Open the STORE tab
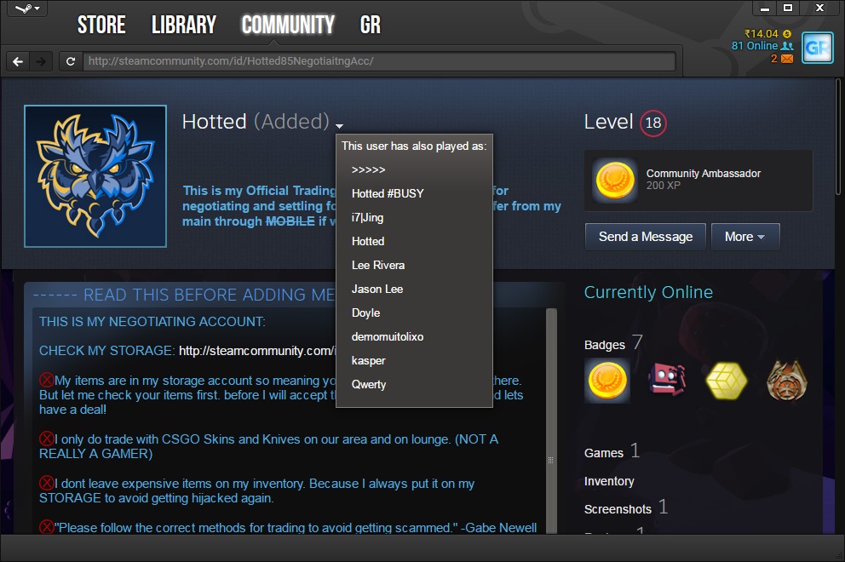845x562 pixels. [x=101, y=26]
